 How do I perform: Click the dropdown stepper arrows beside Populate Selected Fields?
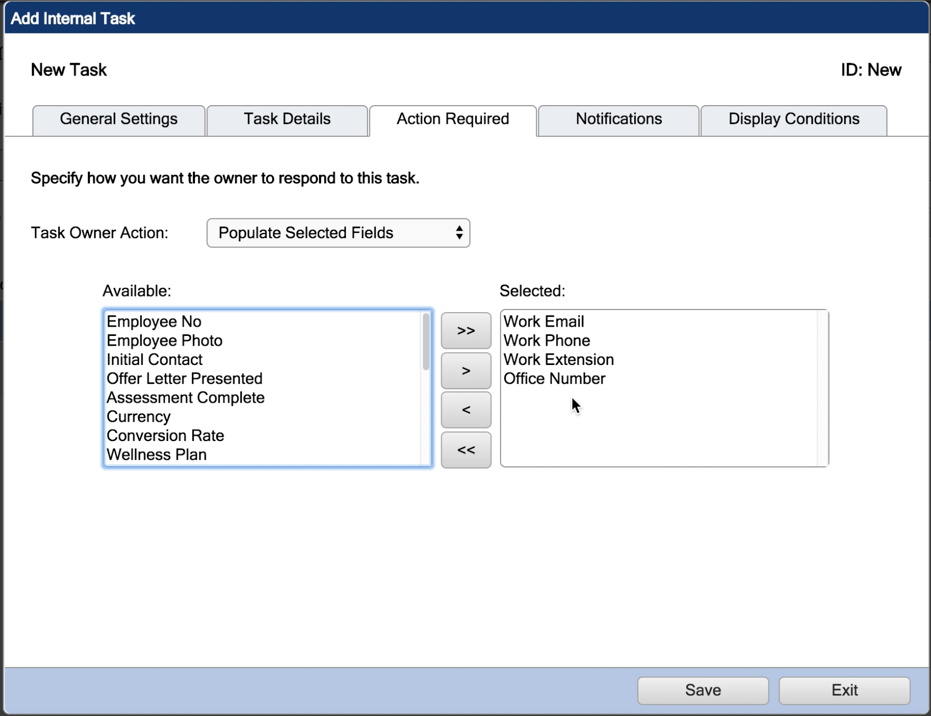coord(459,233)
